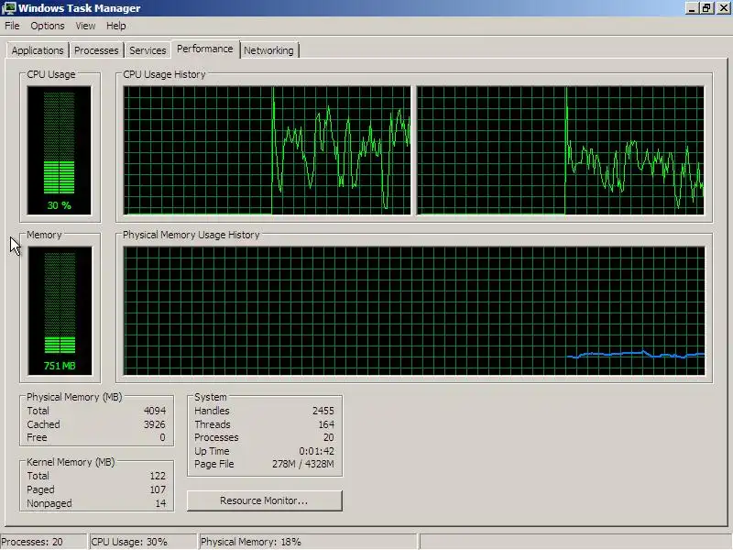733x550 pixels.
Task: Click the Memory gauge showing 751 MB
Action: click(x=60, y=311)
